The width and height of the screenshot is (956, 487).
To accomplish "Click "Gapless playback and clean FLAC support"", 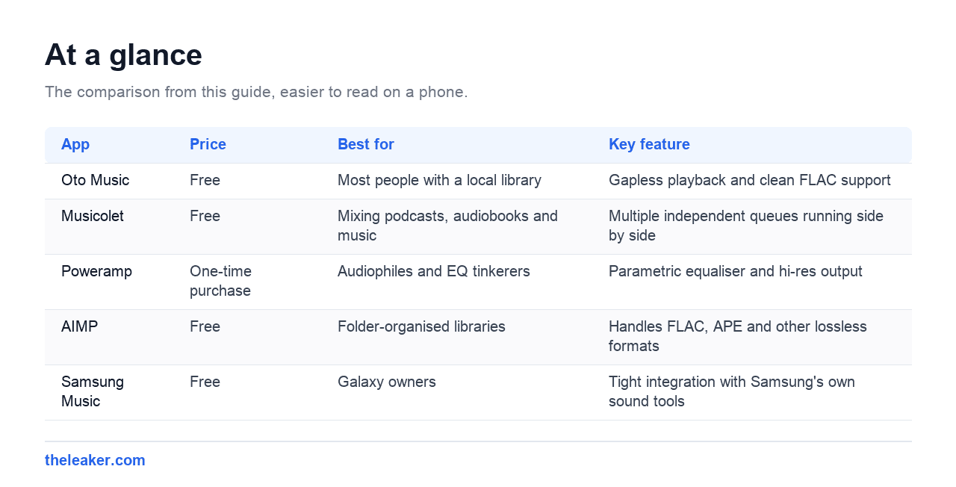I will coord(750,180).
